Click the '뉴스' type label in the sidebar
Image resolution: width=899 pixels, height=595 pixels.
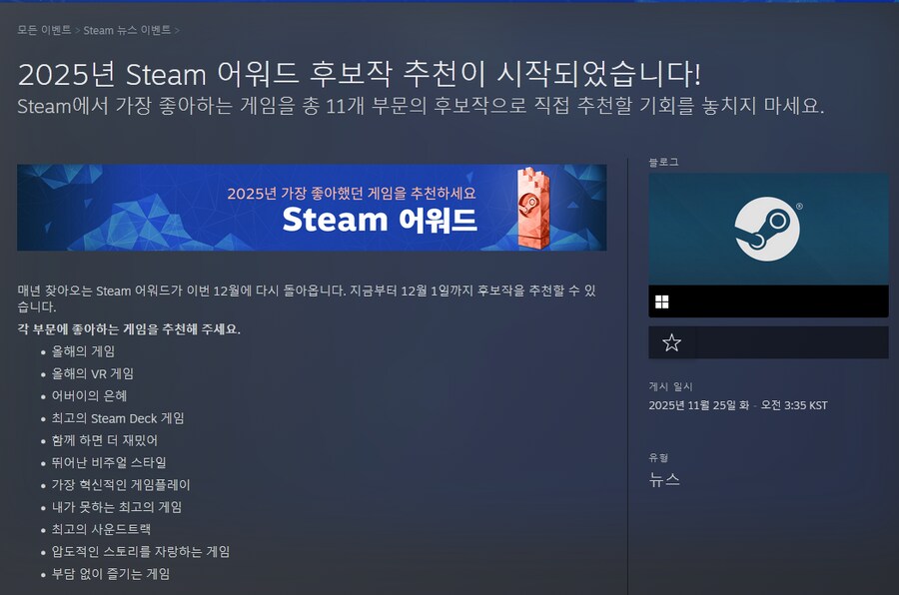pos(663,479)
